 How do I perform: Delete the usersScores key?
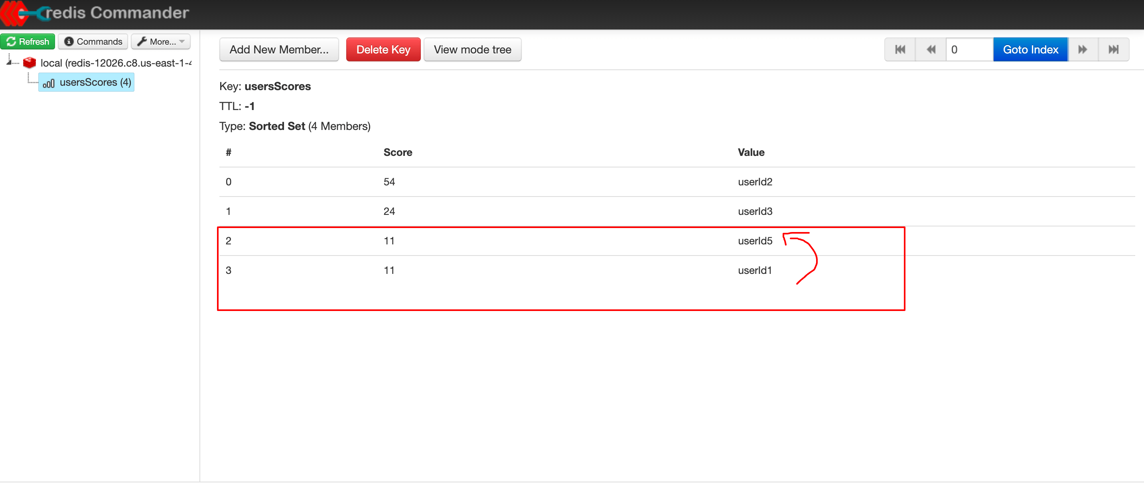pos(383,49)
